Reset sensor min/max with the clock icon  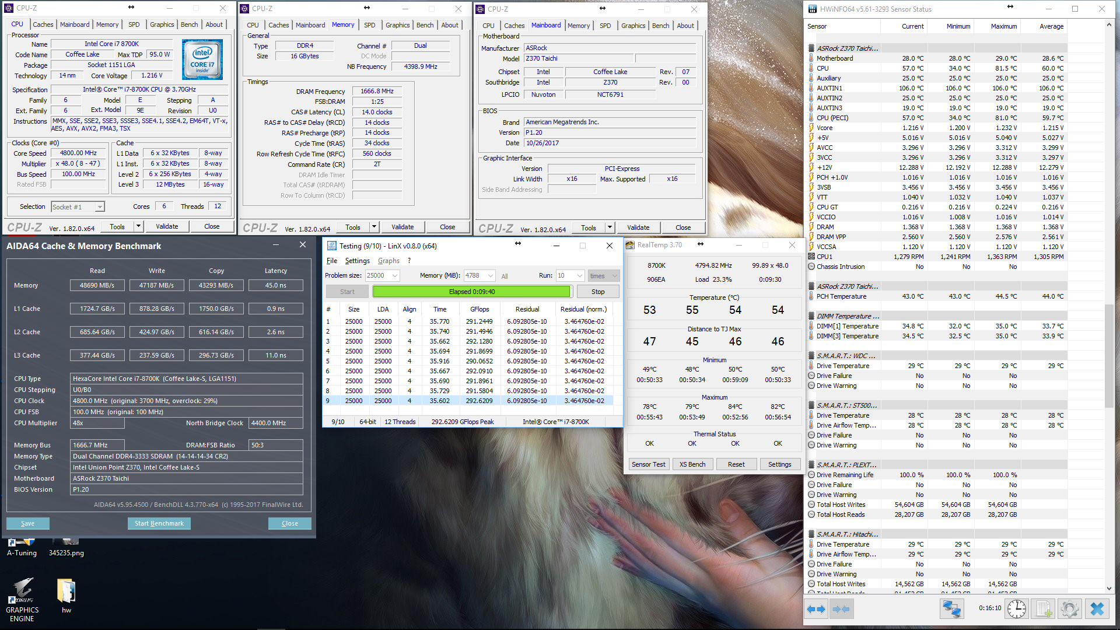pyautogui.click(x=1017, y=609)
